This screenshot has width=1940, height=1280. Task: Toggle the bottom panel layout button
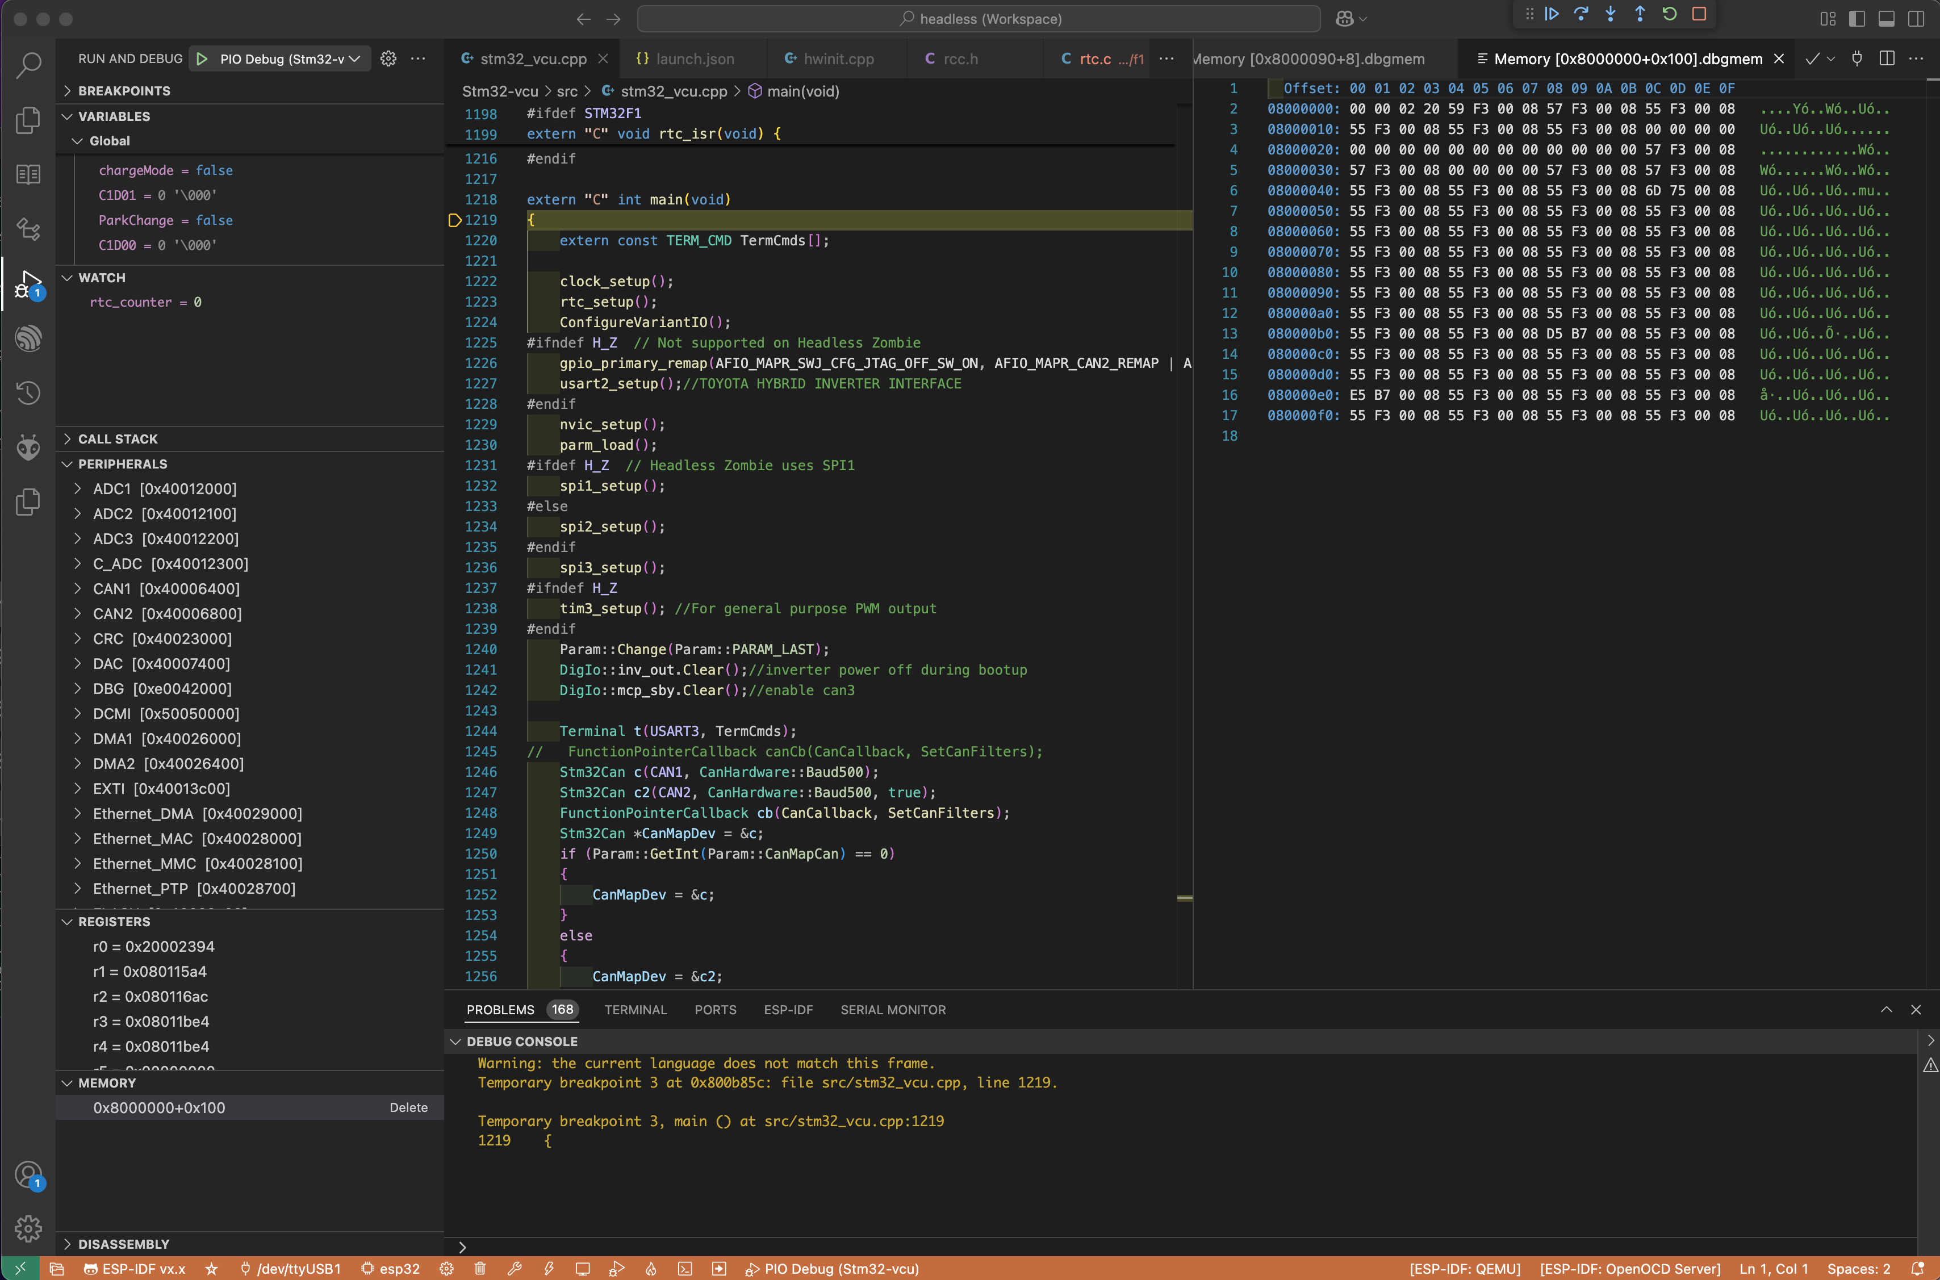coord(1886,19)
